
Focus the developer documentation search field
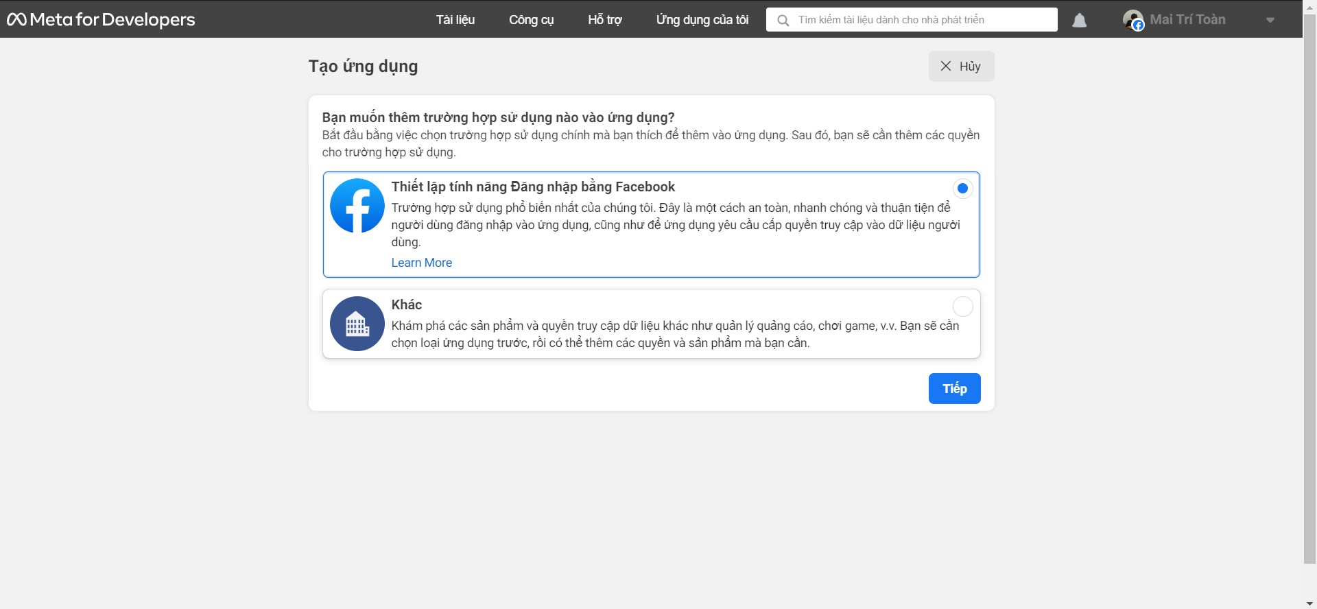pos(912,20)
